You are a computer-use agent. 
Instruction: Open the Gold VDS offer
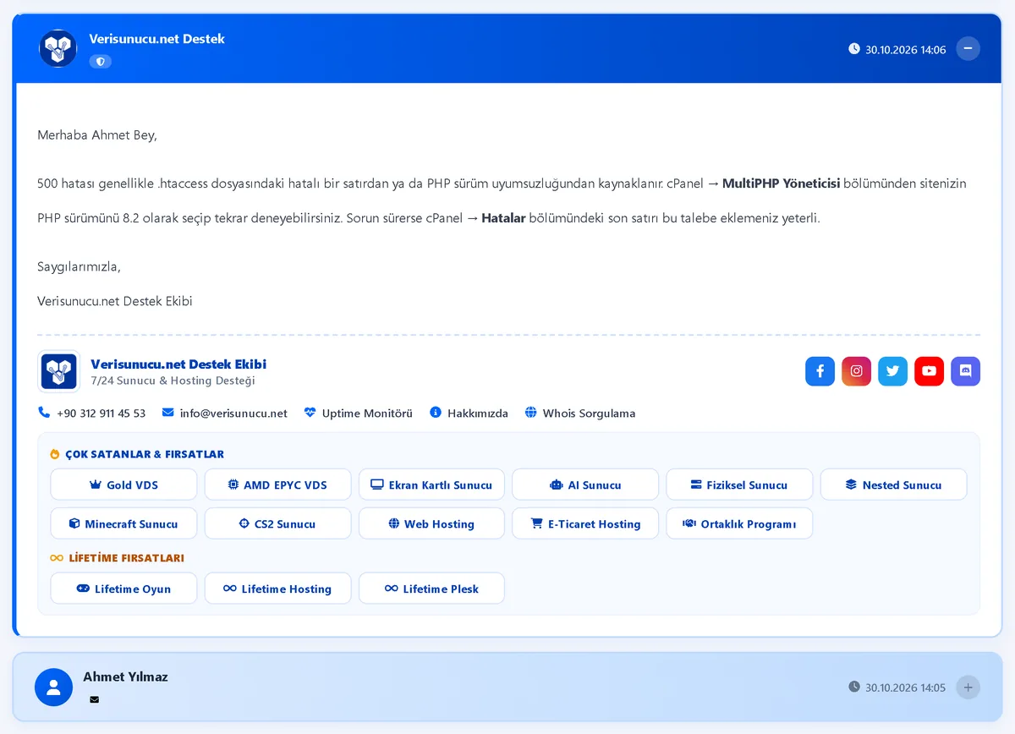(x=123, y=485)
